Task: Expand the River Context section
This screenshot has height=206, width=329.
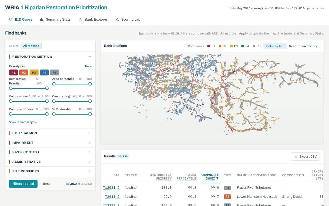Action: pyautogui.click(x=50, y=152)
